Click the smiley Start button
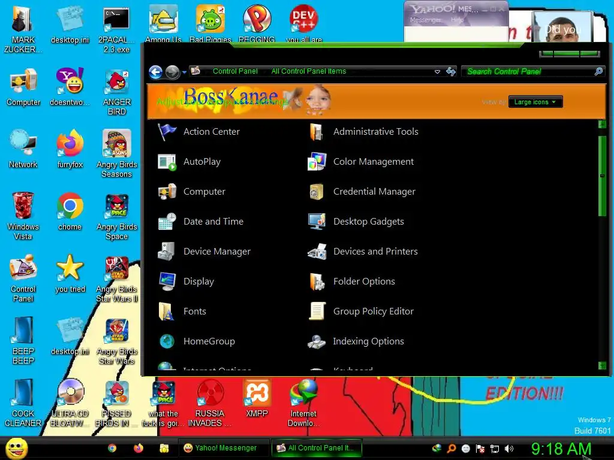 pyautogui.click(x=16, y=448)
